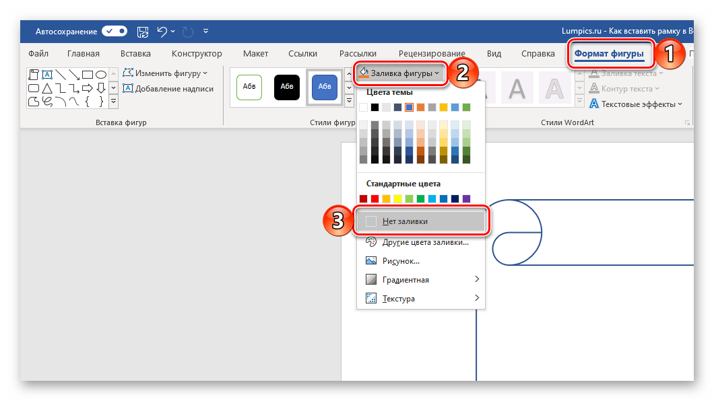The image size is (714, 401).
Task: Toggle the Автосохранение switch
Action: [115, 32]
